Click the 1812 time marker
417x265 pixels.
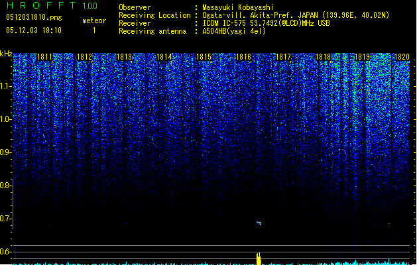84,57
